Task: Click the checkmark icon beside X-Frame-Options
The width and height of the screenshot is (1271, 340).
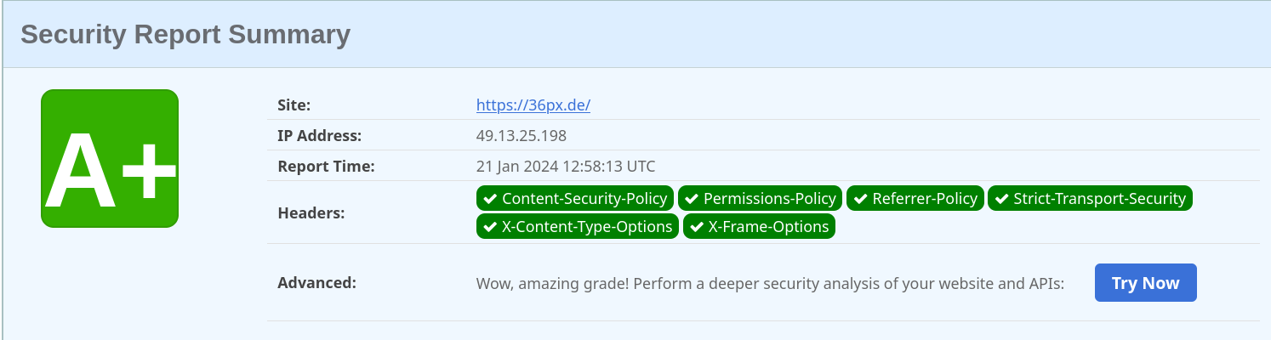Action: pyautogui.click(x=697, y=227)
